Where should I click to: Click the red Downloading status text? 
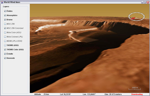pos(137,94)
